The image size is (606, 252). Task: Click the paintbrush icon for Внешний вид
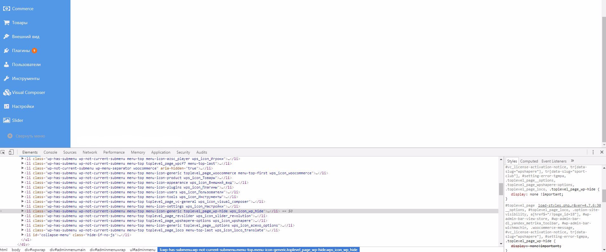point(6,36)
